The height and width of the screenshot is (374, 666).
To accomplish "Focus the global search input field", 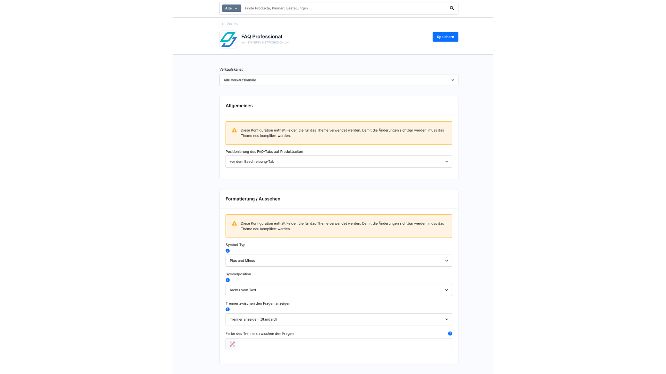I will point(343,8).
